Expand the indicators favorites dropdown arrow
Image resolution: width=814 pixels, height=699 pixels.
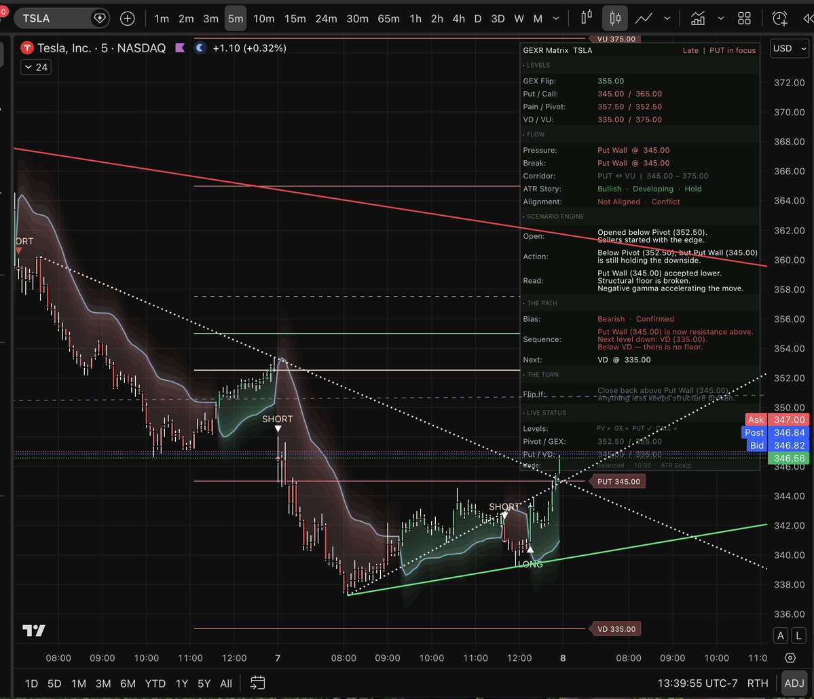tap(720, 19)
